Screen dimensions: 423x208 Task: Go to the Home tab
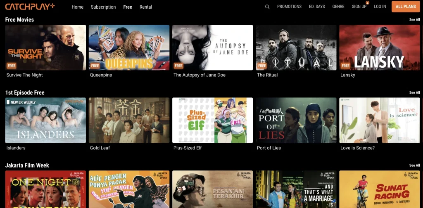click(x=77, y=7)
